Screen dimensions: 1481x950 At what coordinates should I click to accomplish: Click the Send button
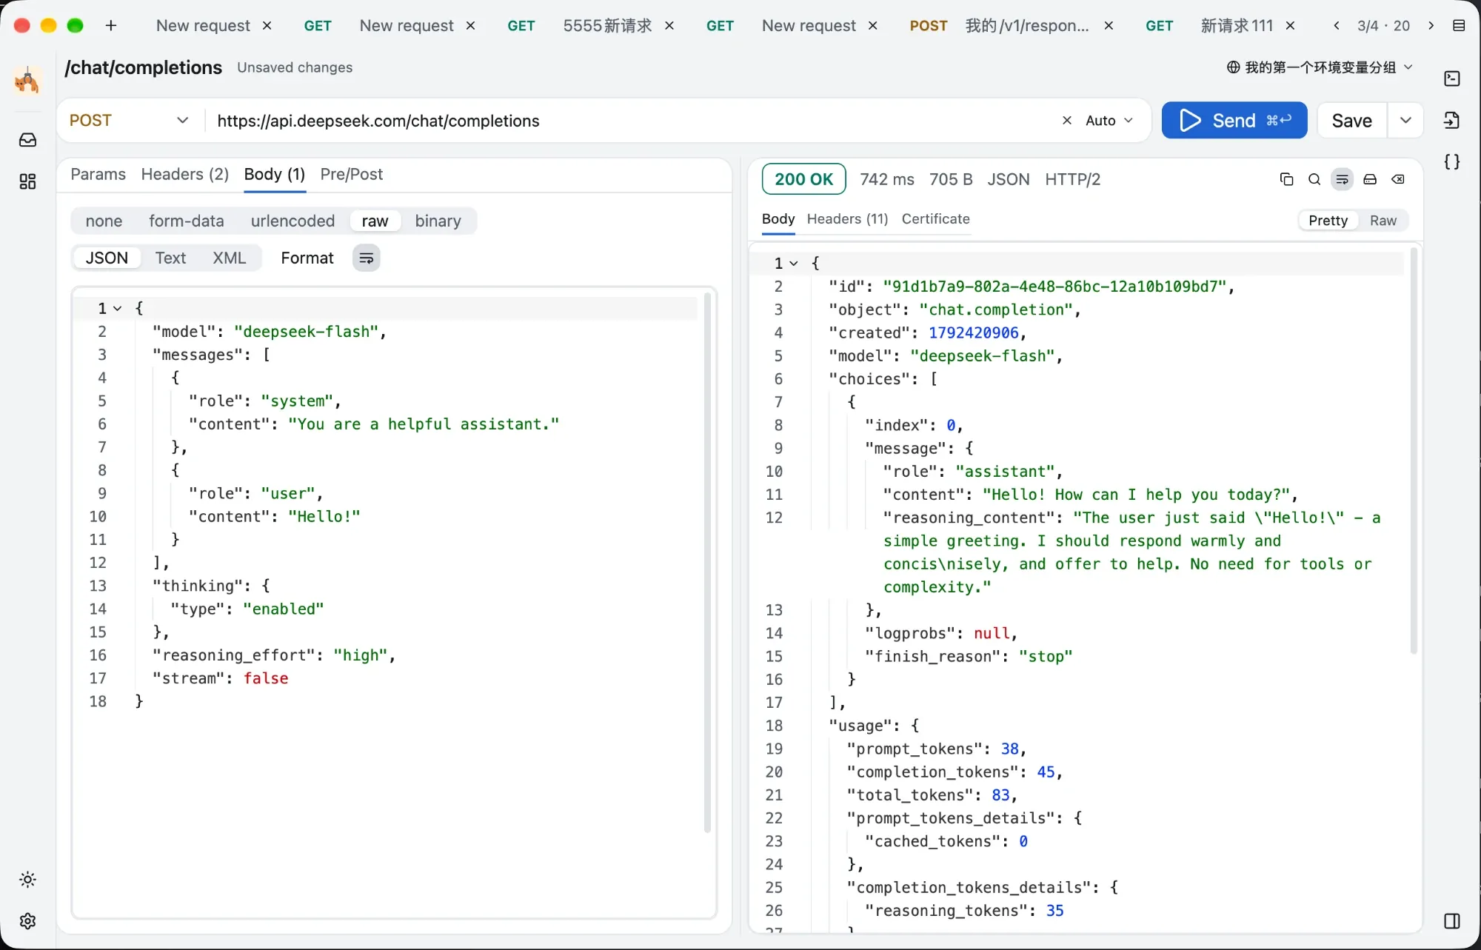(1234, 120)
